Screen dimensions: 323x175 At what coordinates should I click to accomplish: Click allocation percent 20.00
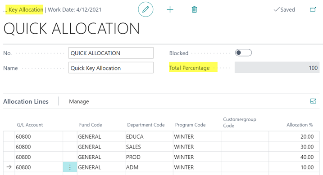pyautogui.click(x=294, y=136)
